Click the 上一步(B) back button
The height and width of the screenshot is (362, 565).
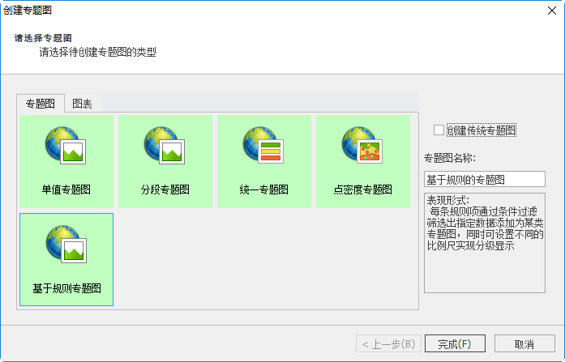tap(388, 343)
